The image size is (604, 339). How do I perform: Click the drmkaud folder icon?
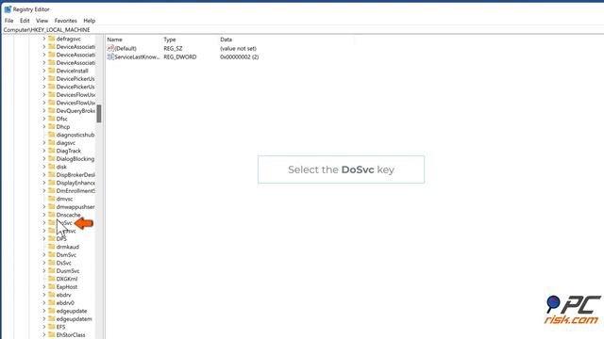tap(52, 247)
